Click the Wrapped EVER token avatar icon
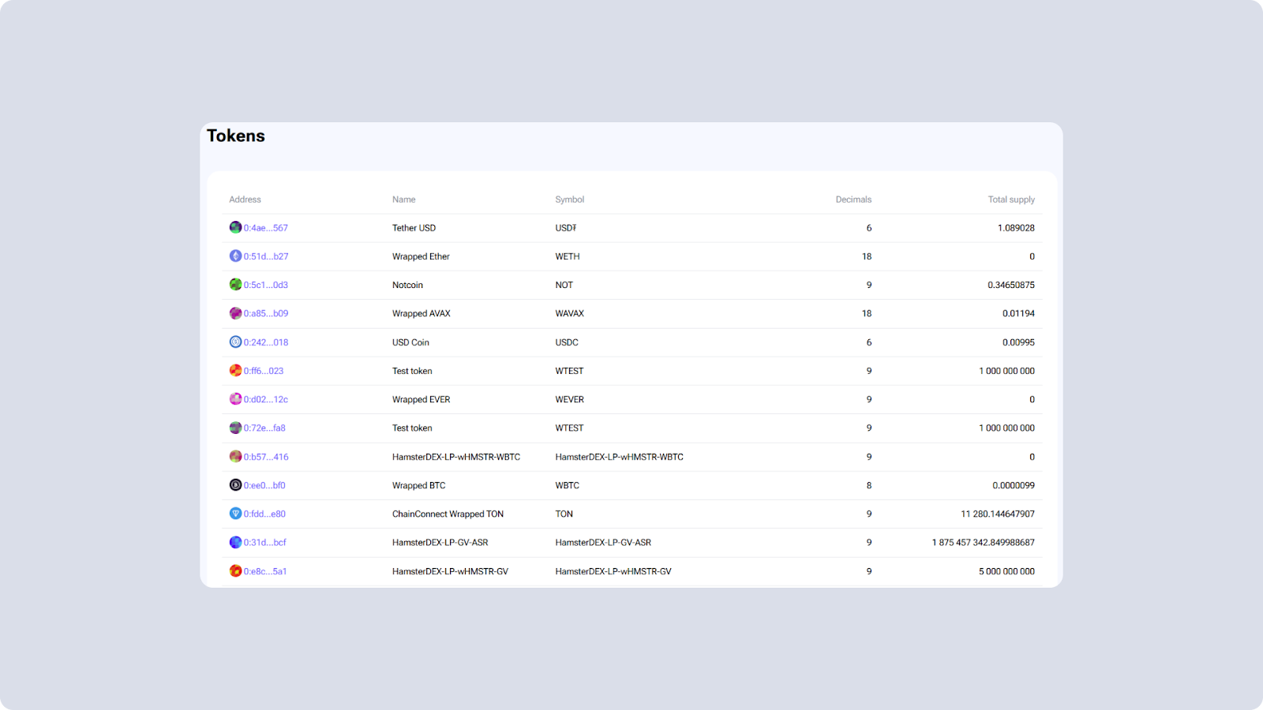The image size is (1263, 710). [235, 399]
